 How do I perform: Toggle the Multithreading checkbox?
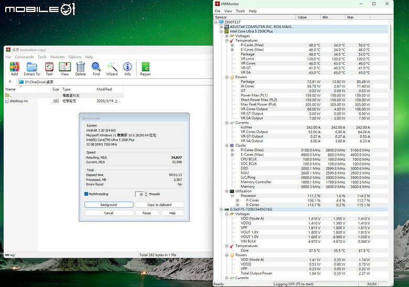tap(86, 194)
